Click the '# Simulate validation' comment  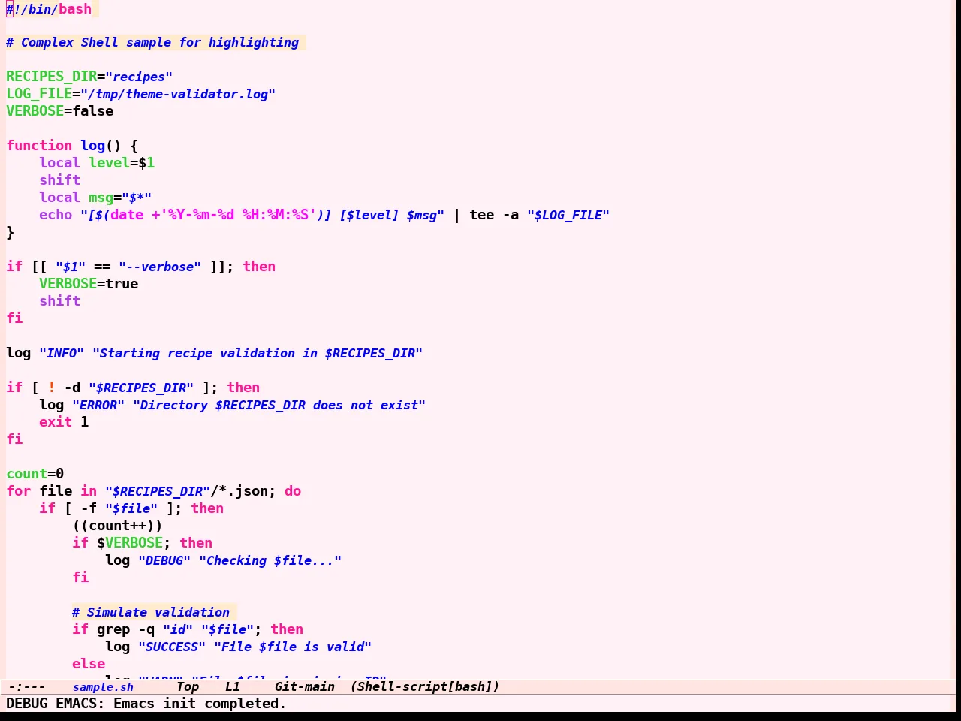[151, 612]
